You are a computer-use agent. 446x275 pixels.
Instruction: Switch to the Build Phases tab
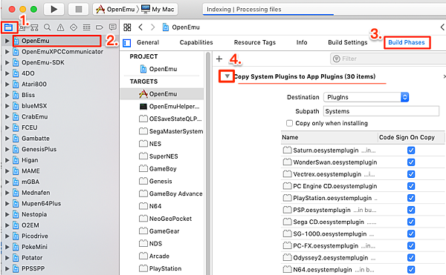tap(407, 42)
